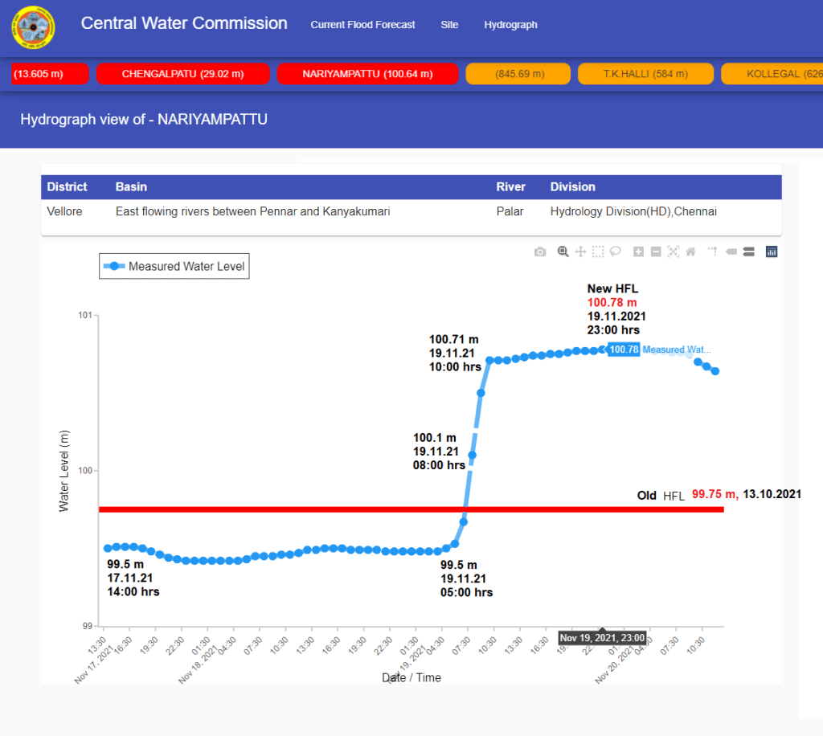823x736 pixels.
Task: Select the Zoom magnifier tool
Action: [x=563, y=251]
